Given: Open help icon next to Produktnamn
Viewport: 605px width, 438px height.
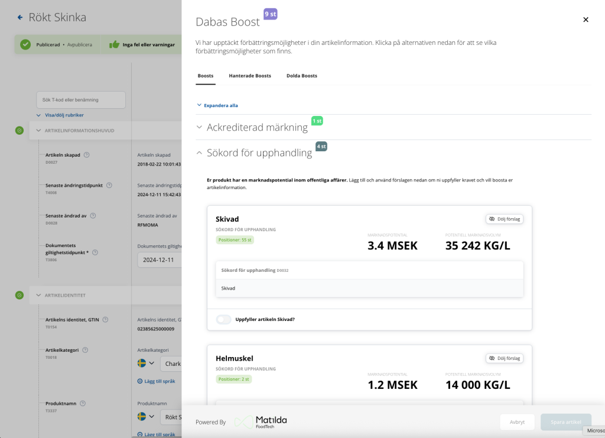Looking at the screenshot, I should [x=83, y=403].
